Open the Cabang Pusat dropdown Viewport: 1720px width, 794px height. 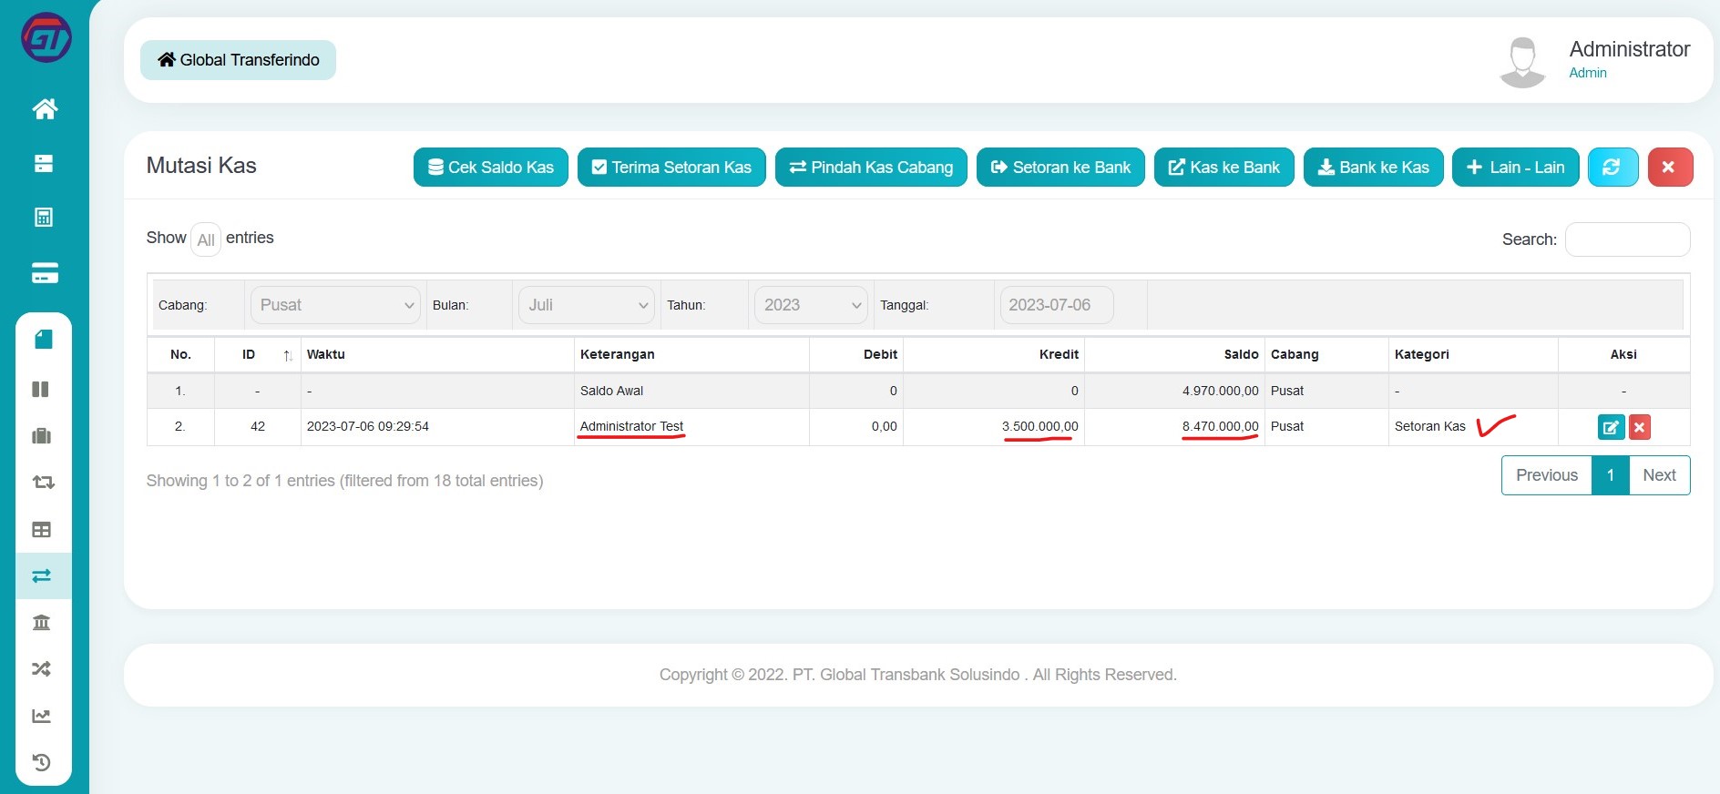[x=335, y=305]
